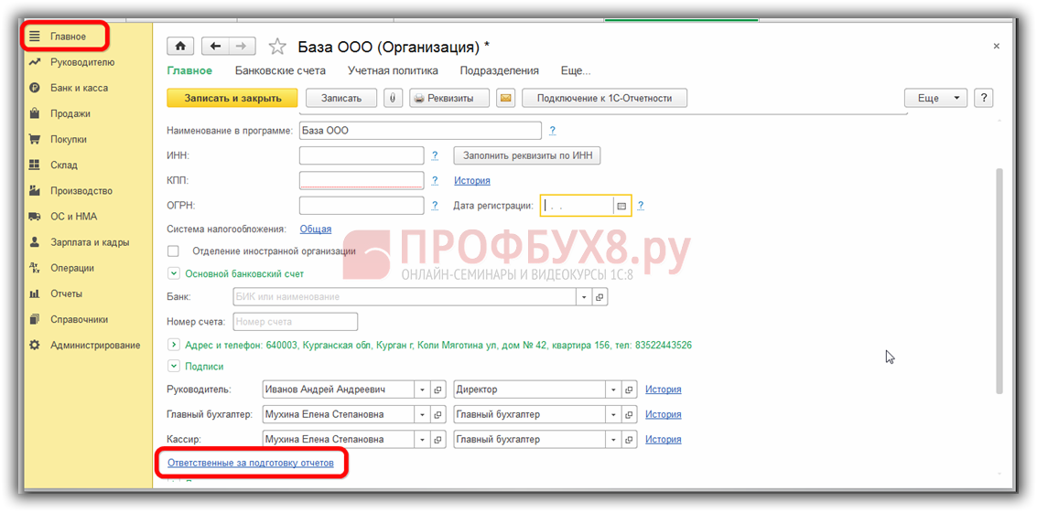Enable Отделение иностранной организации checkbox
The height and width of the screenshot is (512, 1037).
click(x=173, y=251)
